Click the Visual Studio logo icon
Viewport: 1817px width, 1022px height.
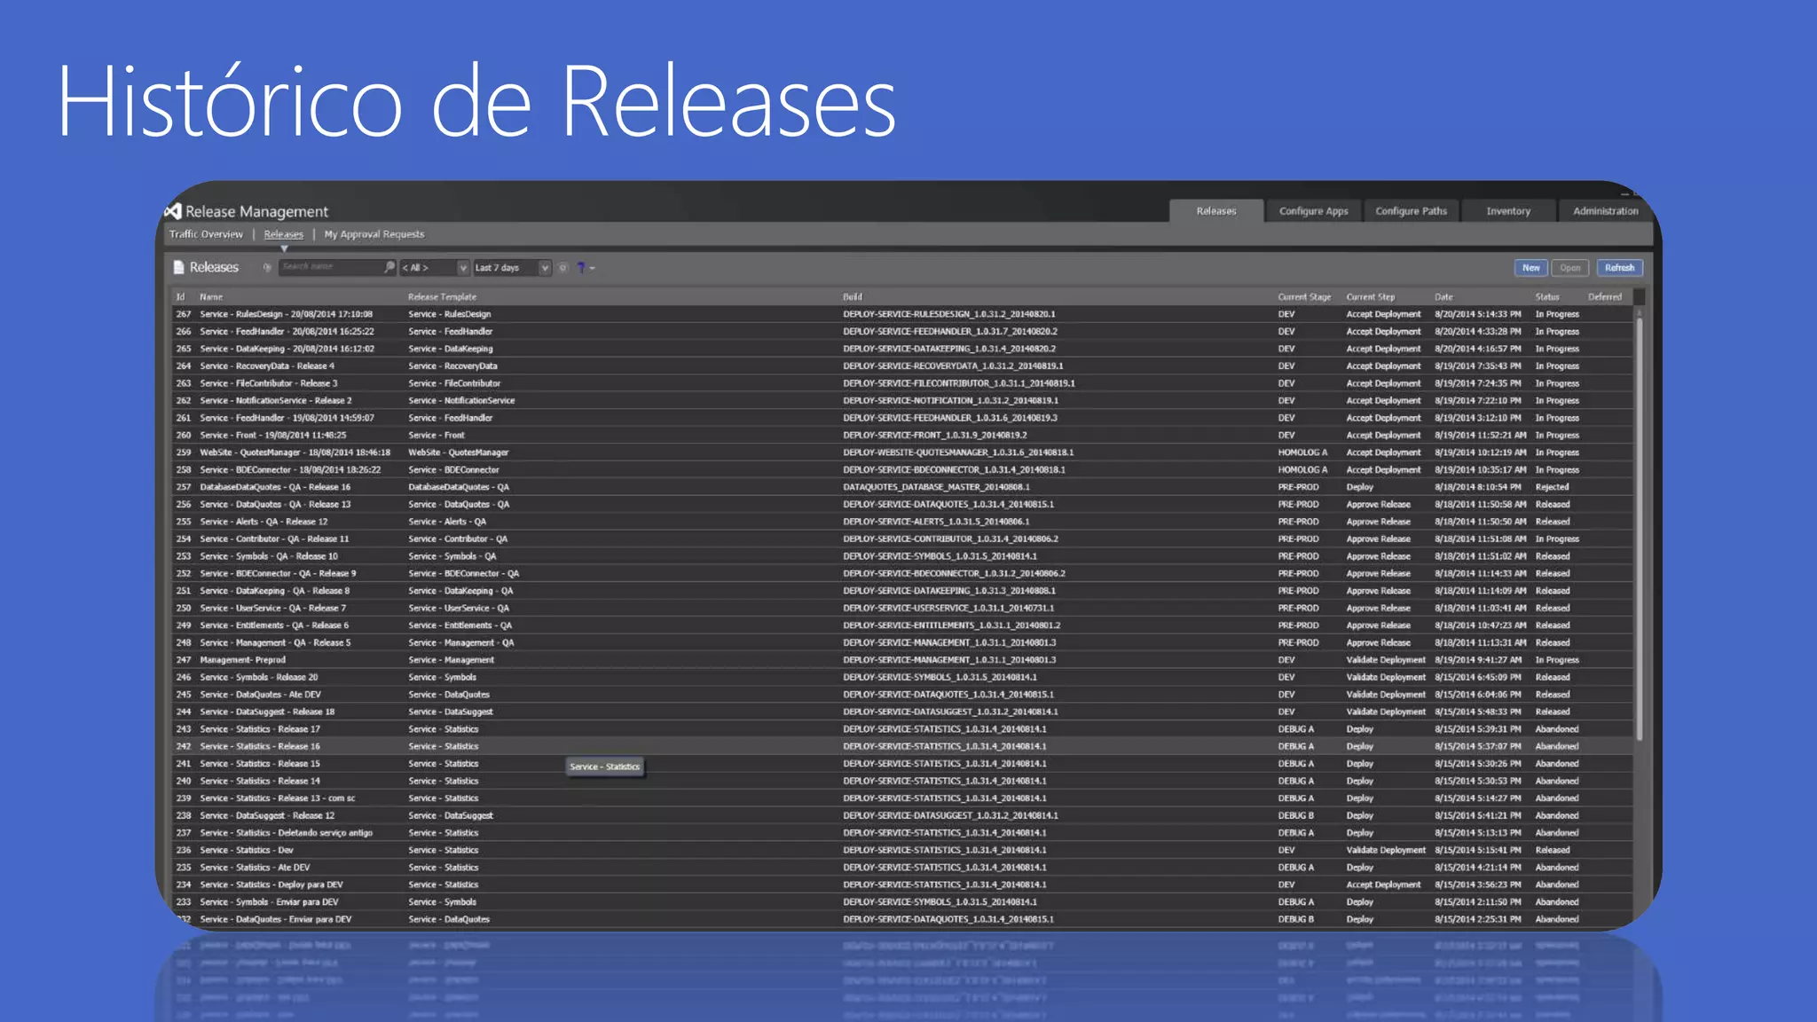pyautogui.click(x=173, y=211)
